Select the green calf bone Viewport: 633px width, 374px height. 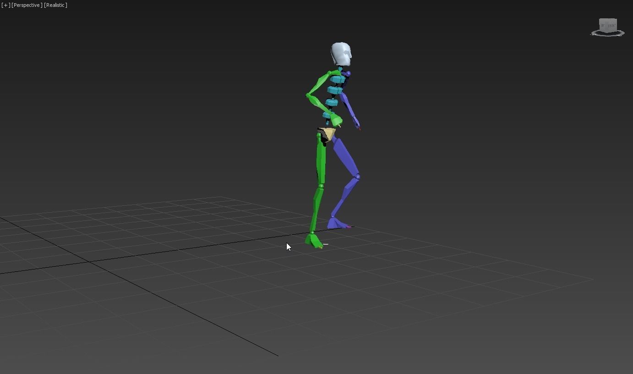317,209
